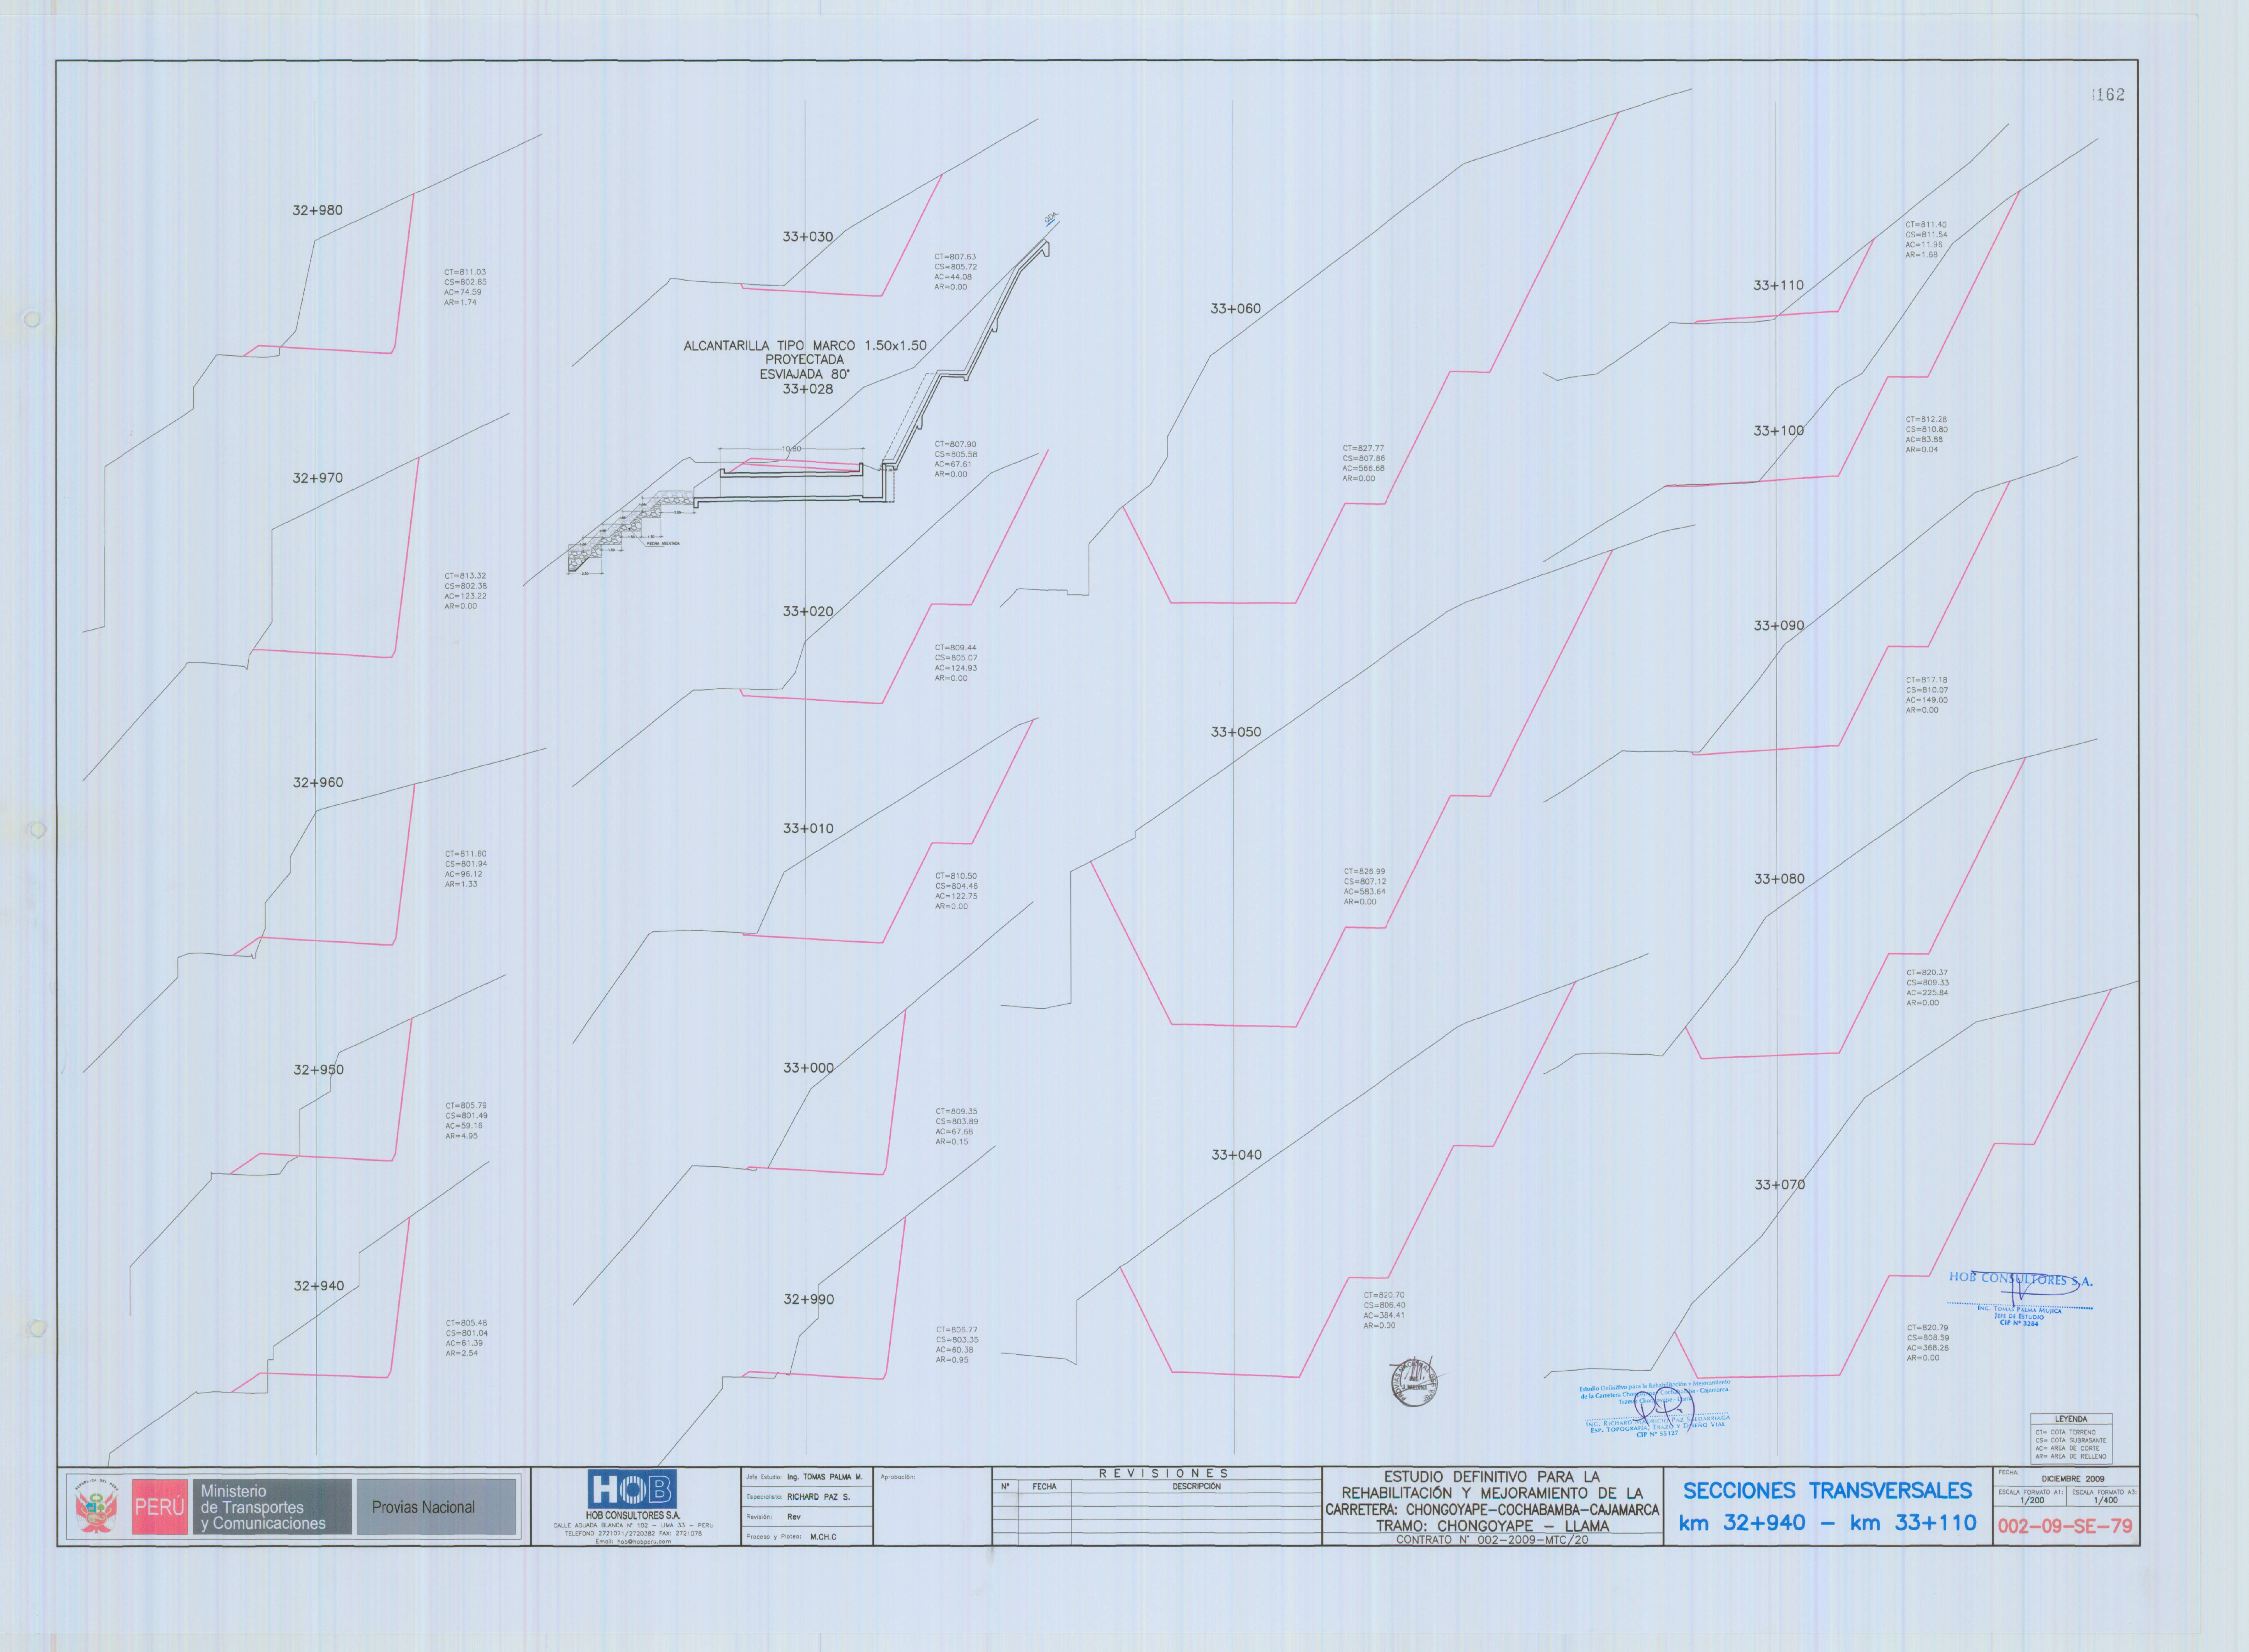Screen dimensions: 2249x1652
Task: Click the HOB Consultores logo in title block
Action: (x=632, y=1490)
